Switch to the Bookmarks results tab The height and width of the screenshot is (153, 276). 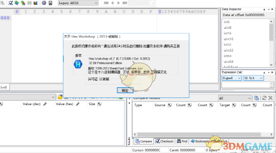200,141
